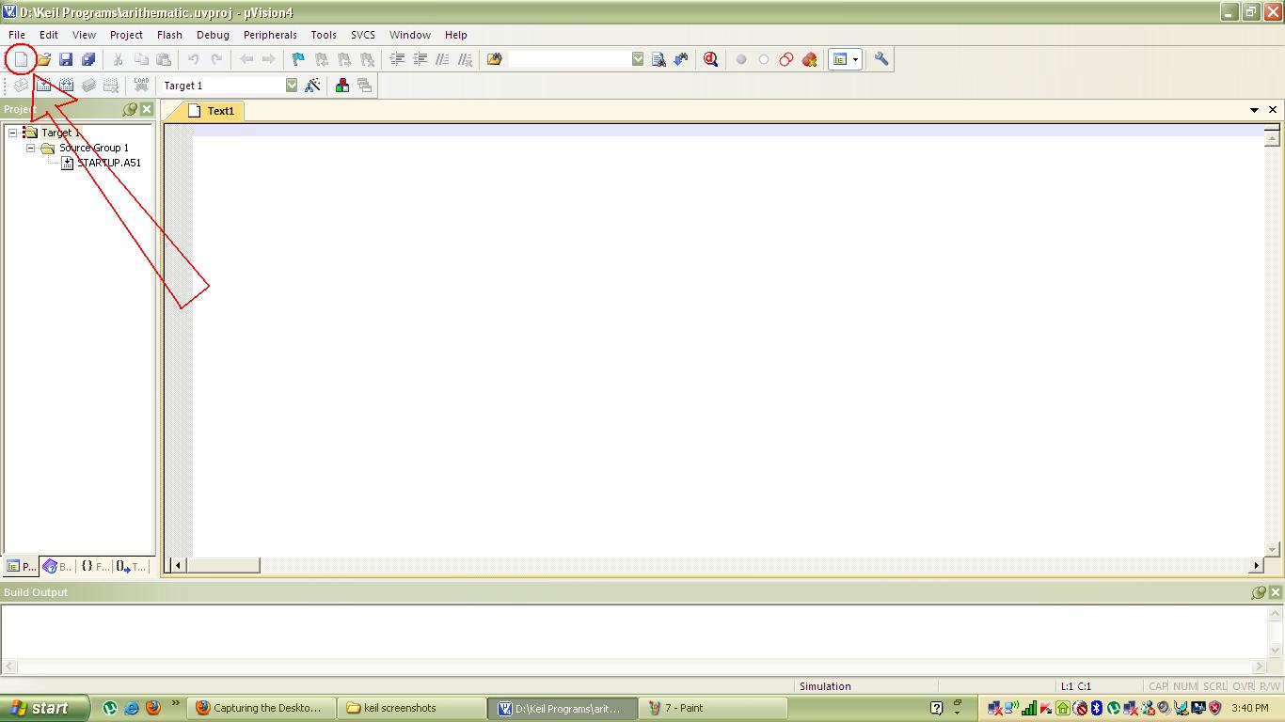Start the debug session (d magnifier)
This screenshot has height=722, width=1285.
click(x=711, y=59)
